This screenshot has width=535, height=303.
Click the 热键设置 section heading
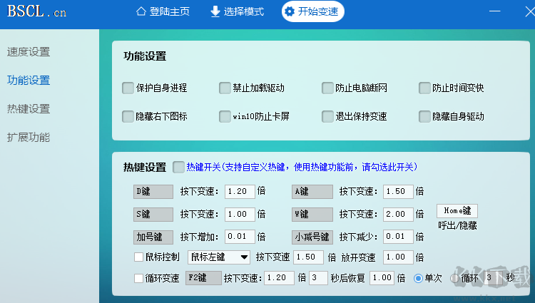[145, 168]
